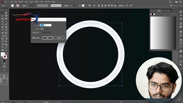Choose Draw Normal mode icon
This screenshot has width=183, height=103.
[x=2, y=64]
